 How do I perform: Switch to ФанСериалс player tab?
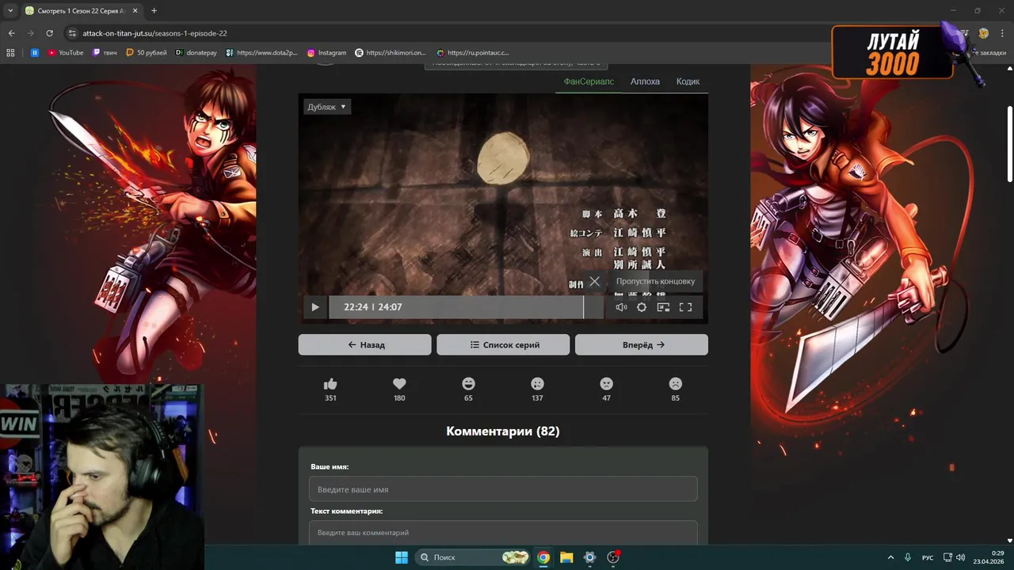pyautogui.click(x=589, y=82)
